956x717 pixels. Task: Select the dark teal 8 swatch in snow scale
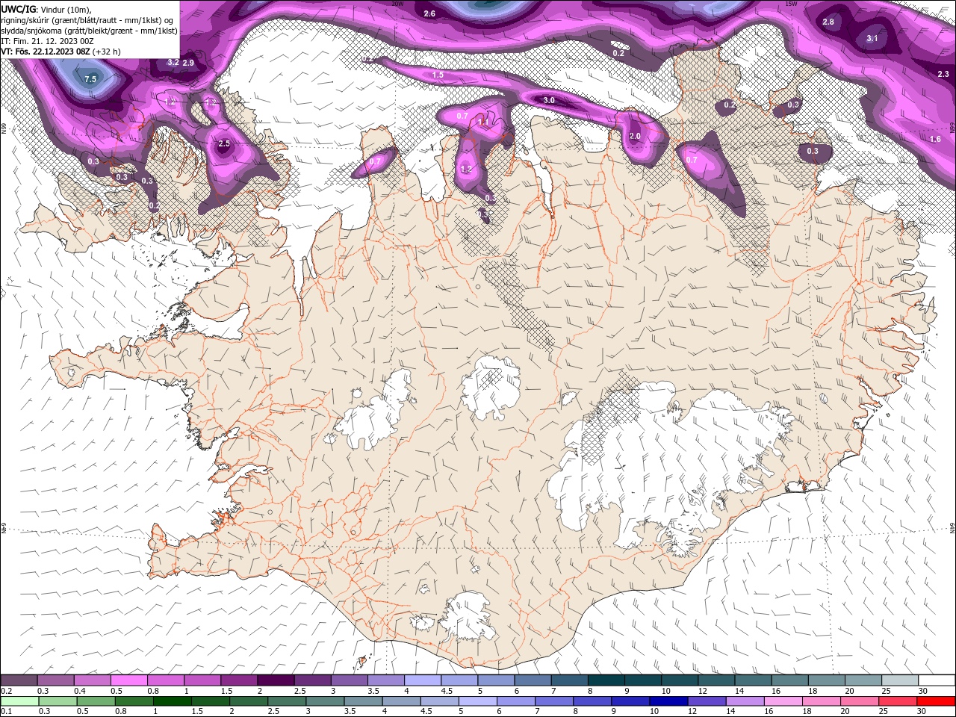[x=606, y=680]
